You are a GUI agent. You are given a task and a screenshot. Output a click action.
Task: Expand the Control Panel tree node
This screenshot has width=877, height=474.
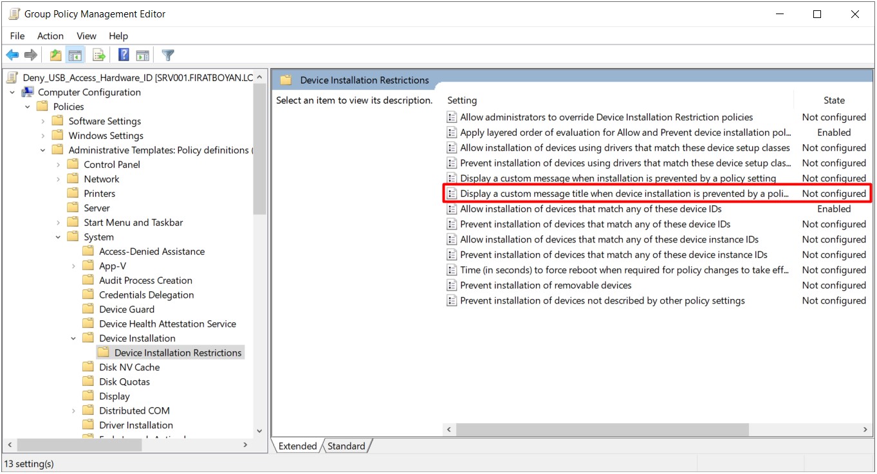58,165
